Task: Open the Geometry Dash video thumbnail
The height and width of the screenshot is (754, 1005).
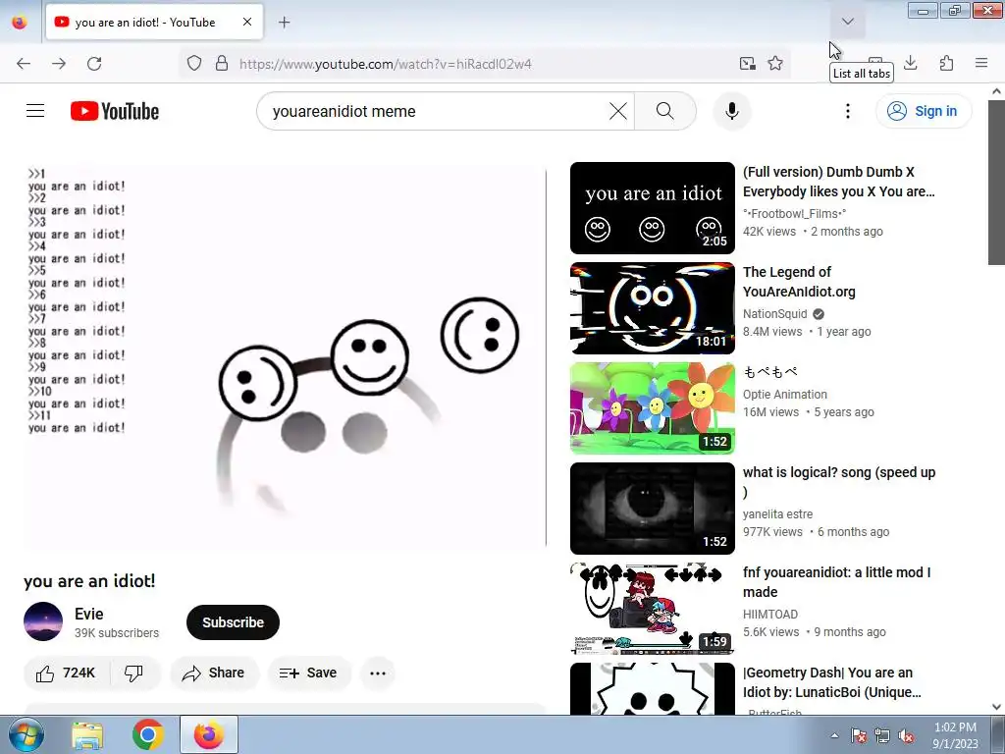Action: pos(653,688)
